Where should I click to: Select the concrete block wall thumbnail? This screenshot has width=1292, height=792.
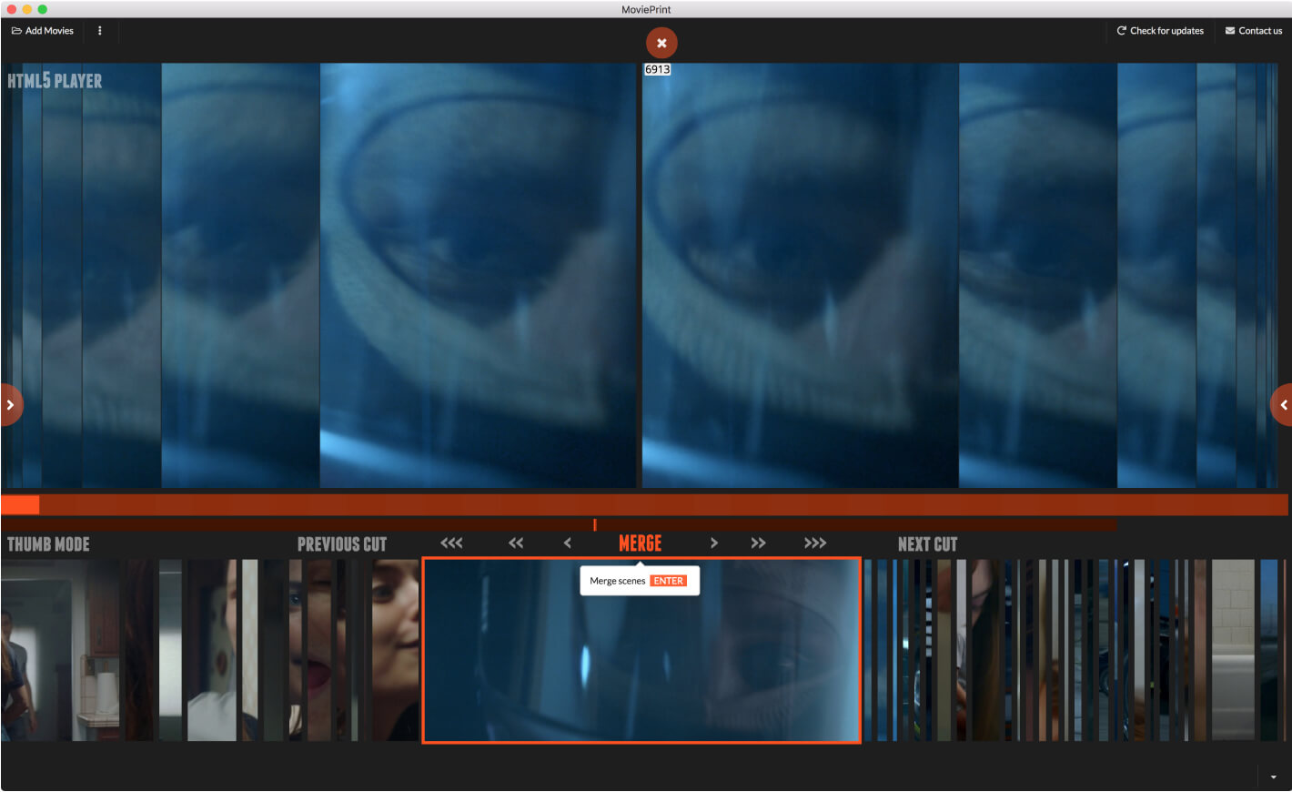(1233, 650)
